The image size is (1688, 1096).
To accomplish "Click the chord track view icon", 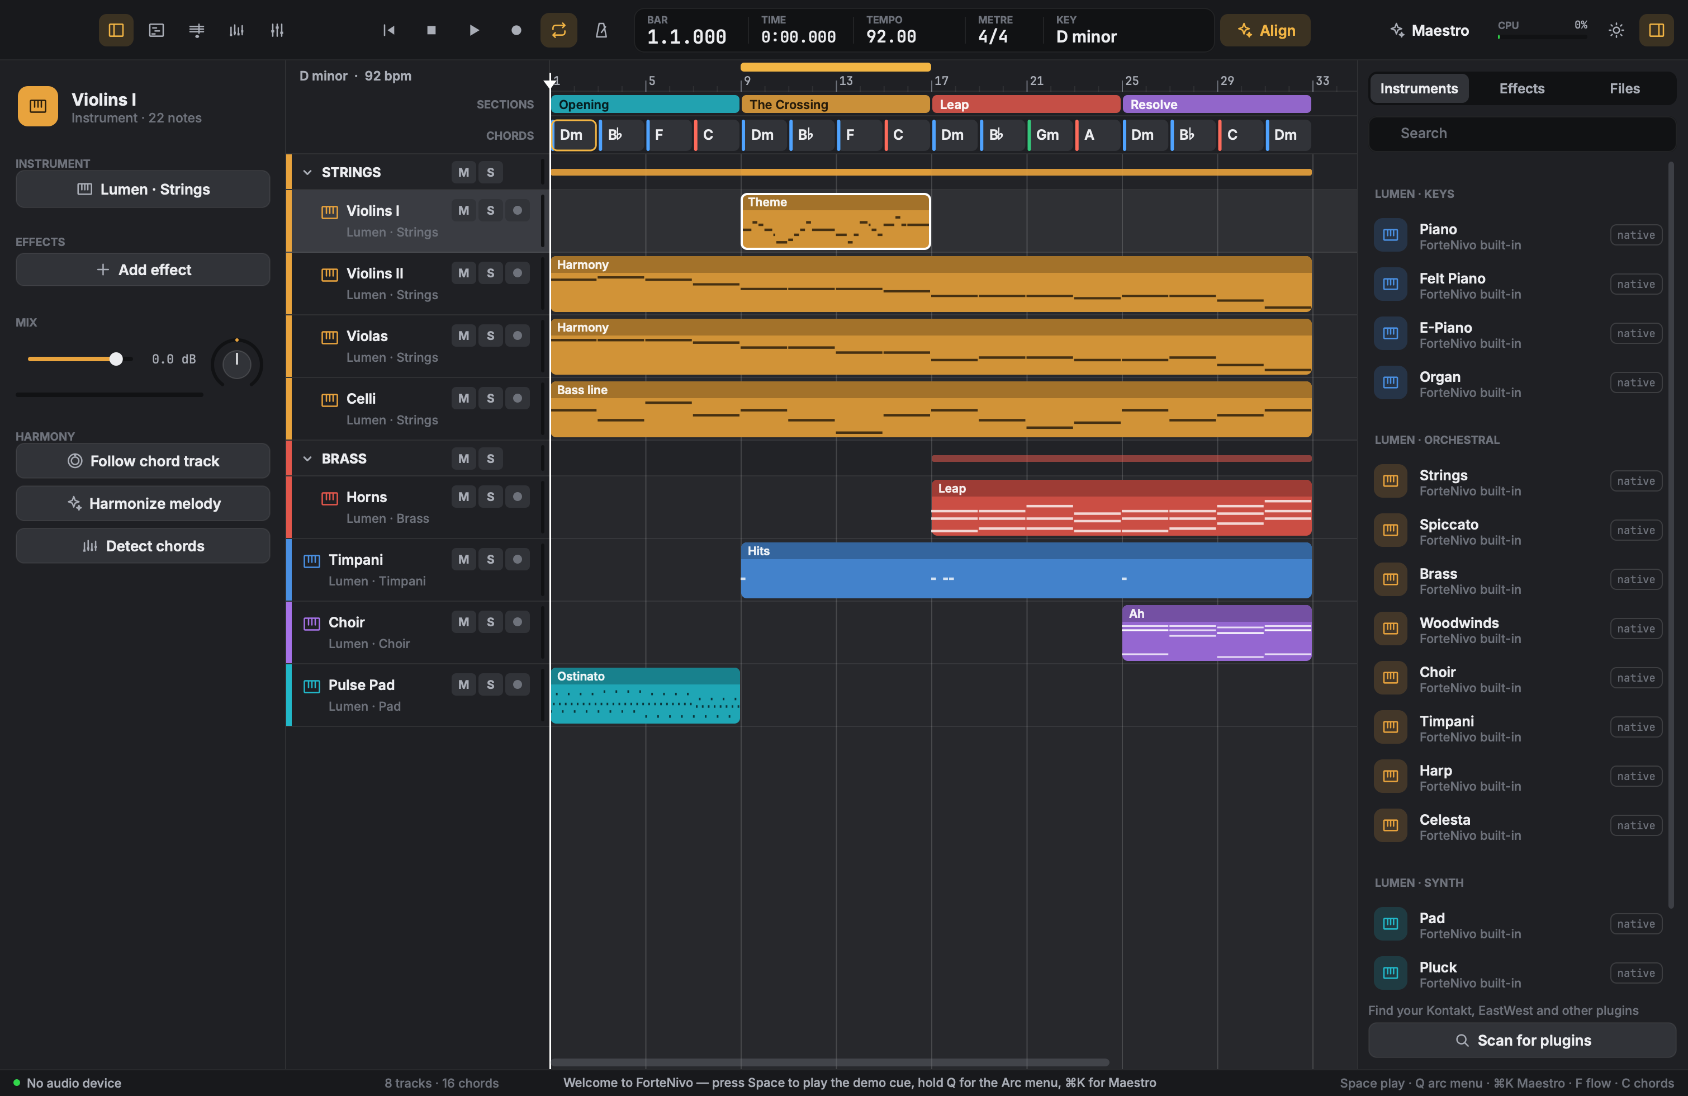I will point(196,30).
